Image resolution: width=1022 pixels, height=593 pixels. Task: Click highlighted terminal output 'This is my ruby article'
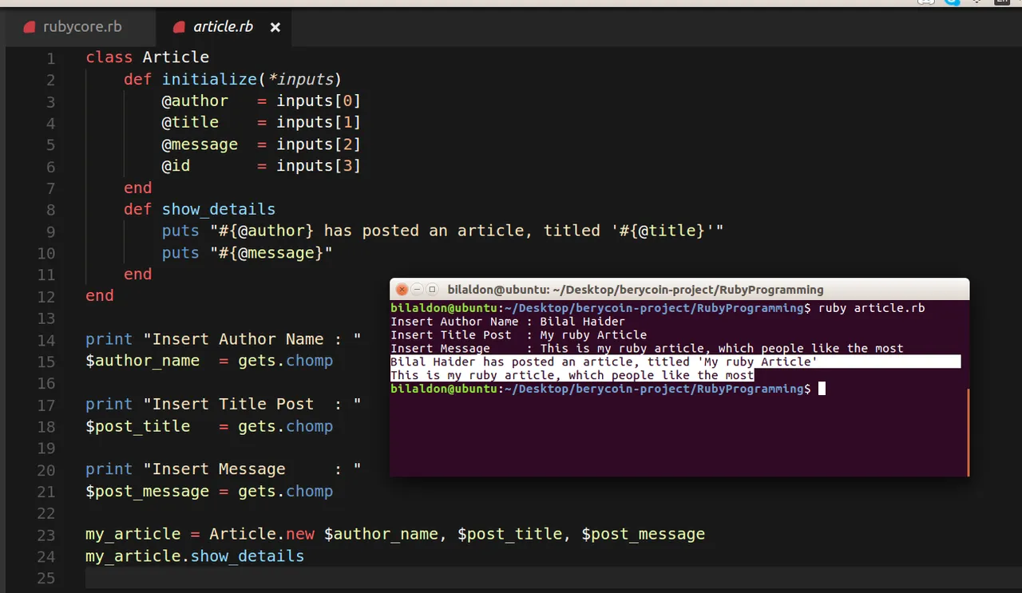572,375
